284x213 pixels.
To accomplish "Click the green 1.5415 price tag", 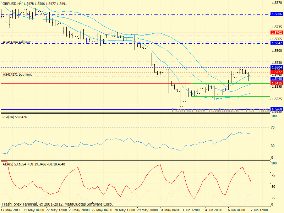I will click(x=277, y=83).
